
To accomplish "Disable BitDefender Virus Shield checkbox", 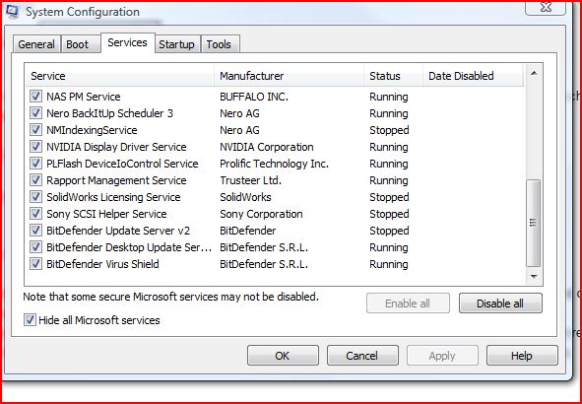I will point(35,264).
